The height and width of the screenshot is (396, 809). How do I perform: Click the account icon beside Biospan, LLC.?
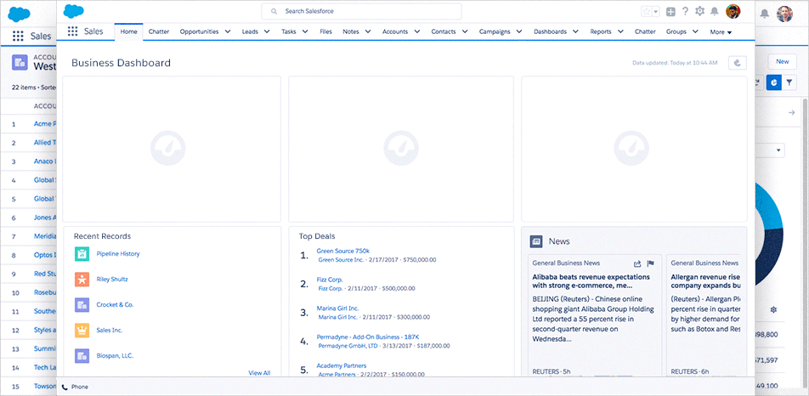pos(82,356)
